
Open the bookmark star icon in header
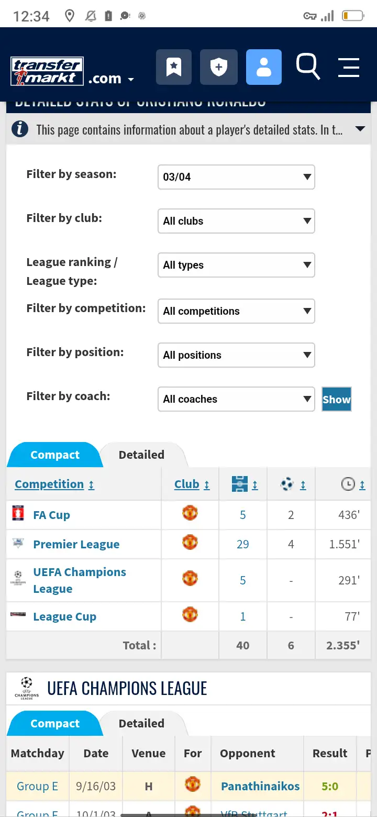click(174, 67)
